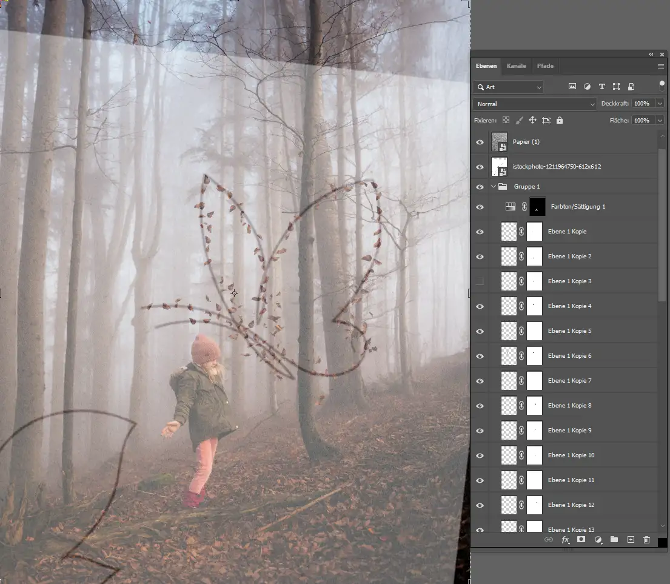
Task: Click the scroll-down arrow of the layers list
Action: [662, 526]
